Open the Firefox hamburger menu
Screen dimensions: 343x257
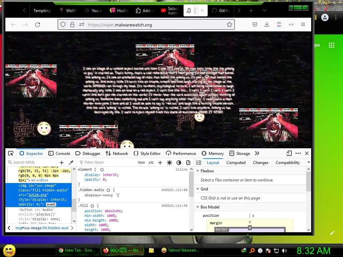click(x=303, y=24)
